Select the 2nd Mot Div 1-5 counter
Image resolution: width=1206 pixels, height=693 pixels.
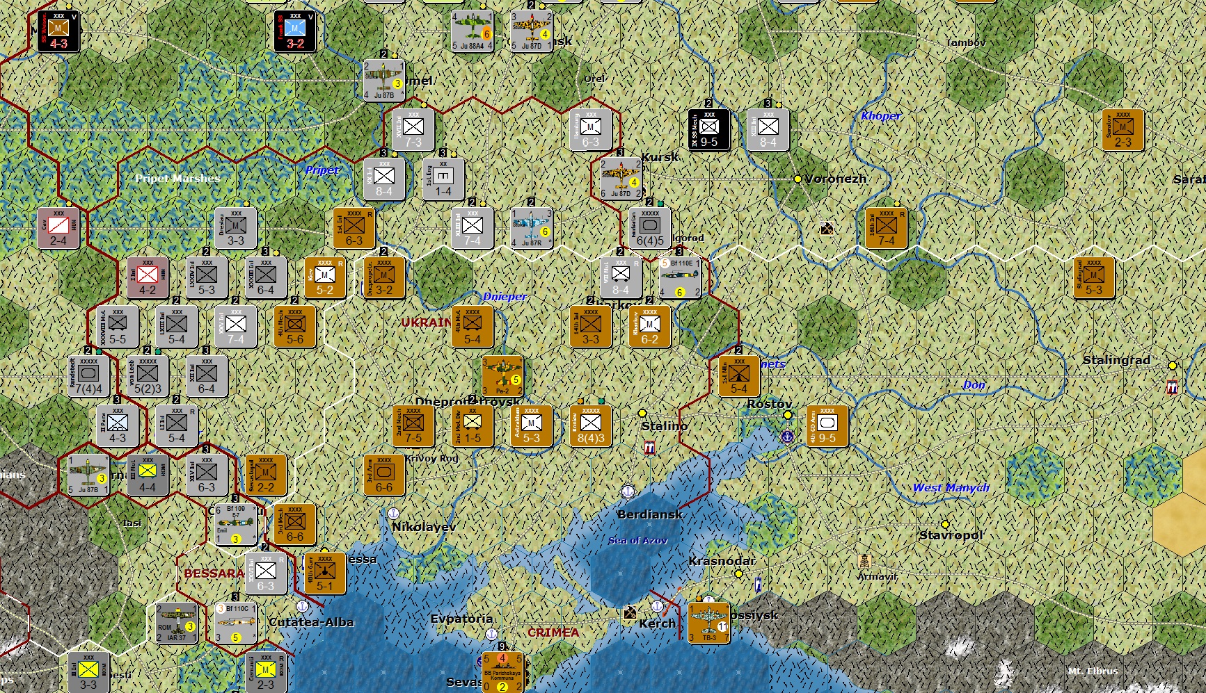click(473, 425)
